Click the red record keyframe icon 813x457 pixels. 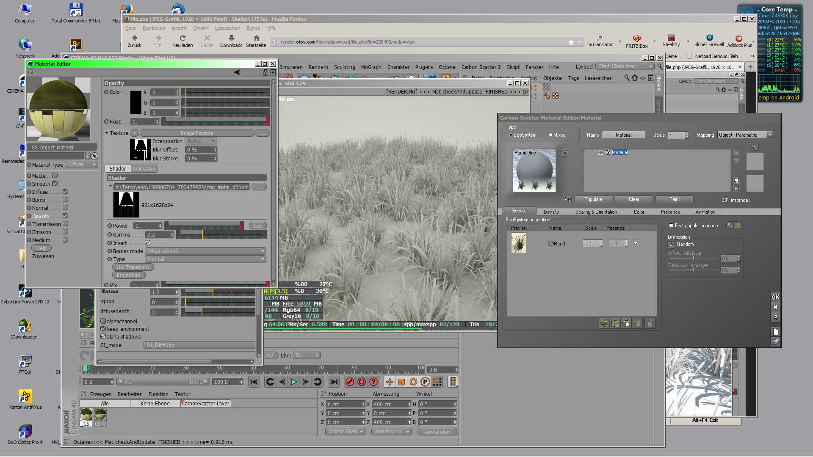(350, 382)
